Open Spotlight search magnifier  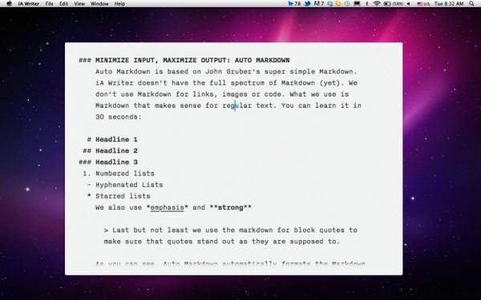tap(471, 4)
